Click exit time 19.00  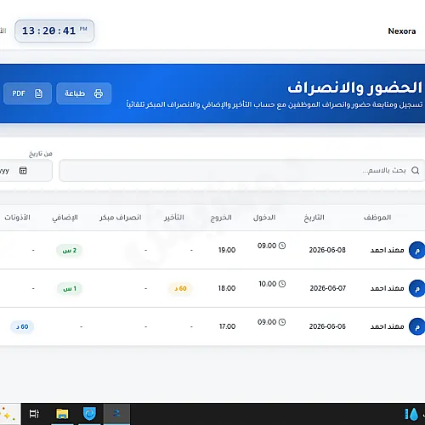[x=227, y=250]
